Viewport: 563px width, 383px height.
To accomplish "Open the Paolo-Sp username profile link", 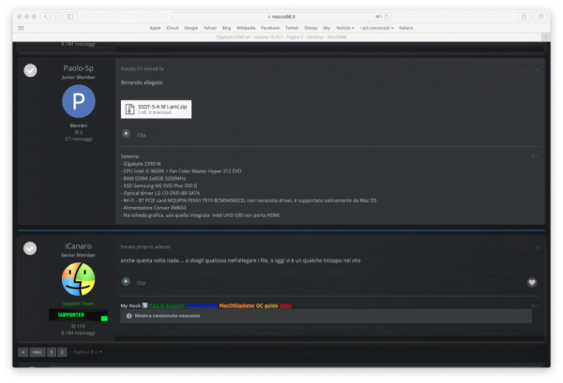I will point(78,68).
